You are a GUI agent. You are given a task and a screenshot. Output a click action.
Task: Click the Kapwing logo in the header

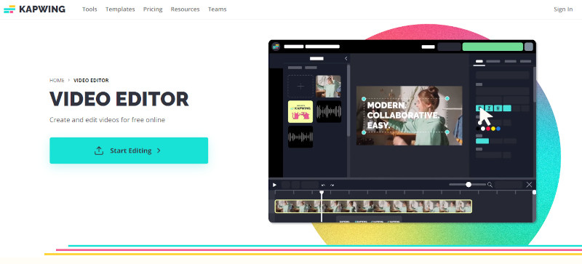[x=34, y=9]
